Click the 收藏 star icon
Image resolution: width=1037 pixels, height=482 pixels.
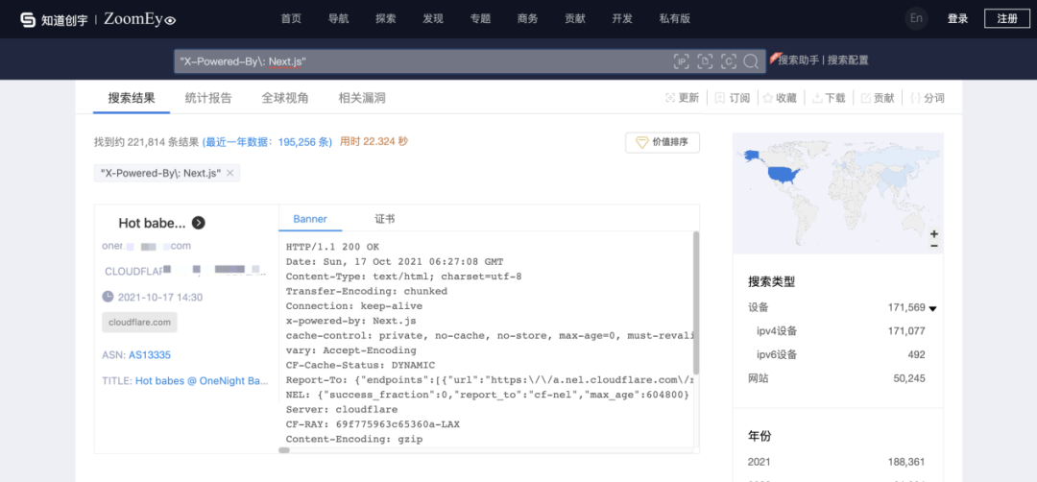[768, 98]
